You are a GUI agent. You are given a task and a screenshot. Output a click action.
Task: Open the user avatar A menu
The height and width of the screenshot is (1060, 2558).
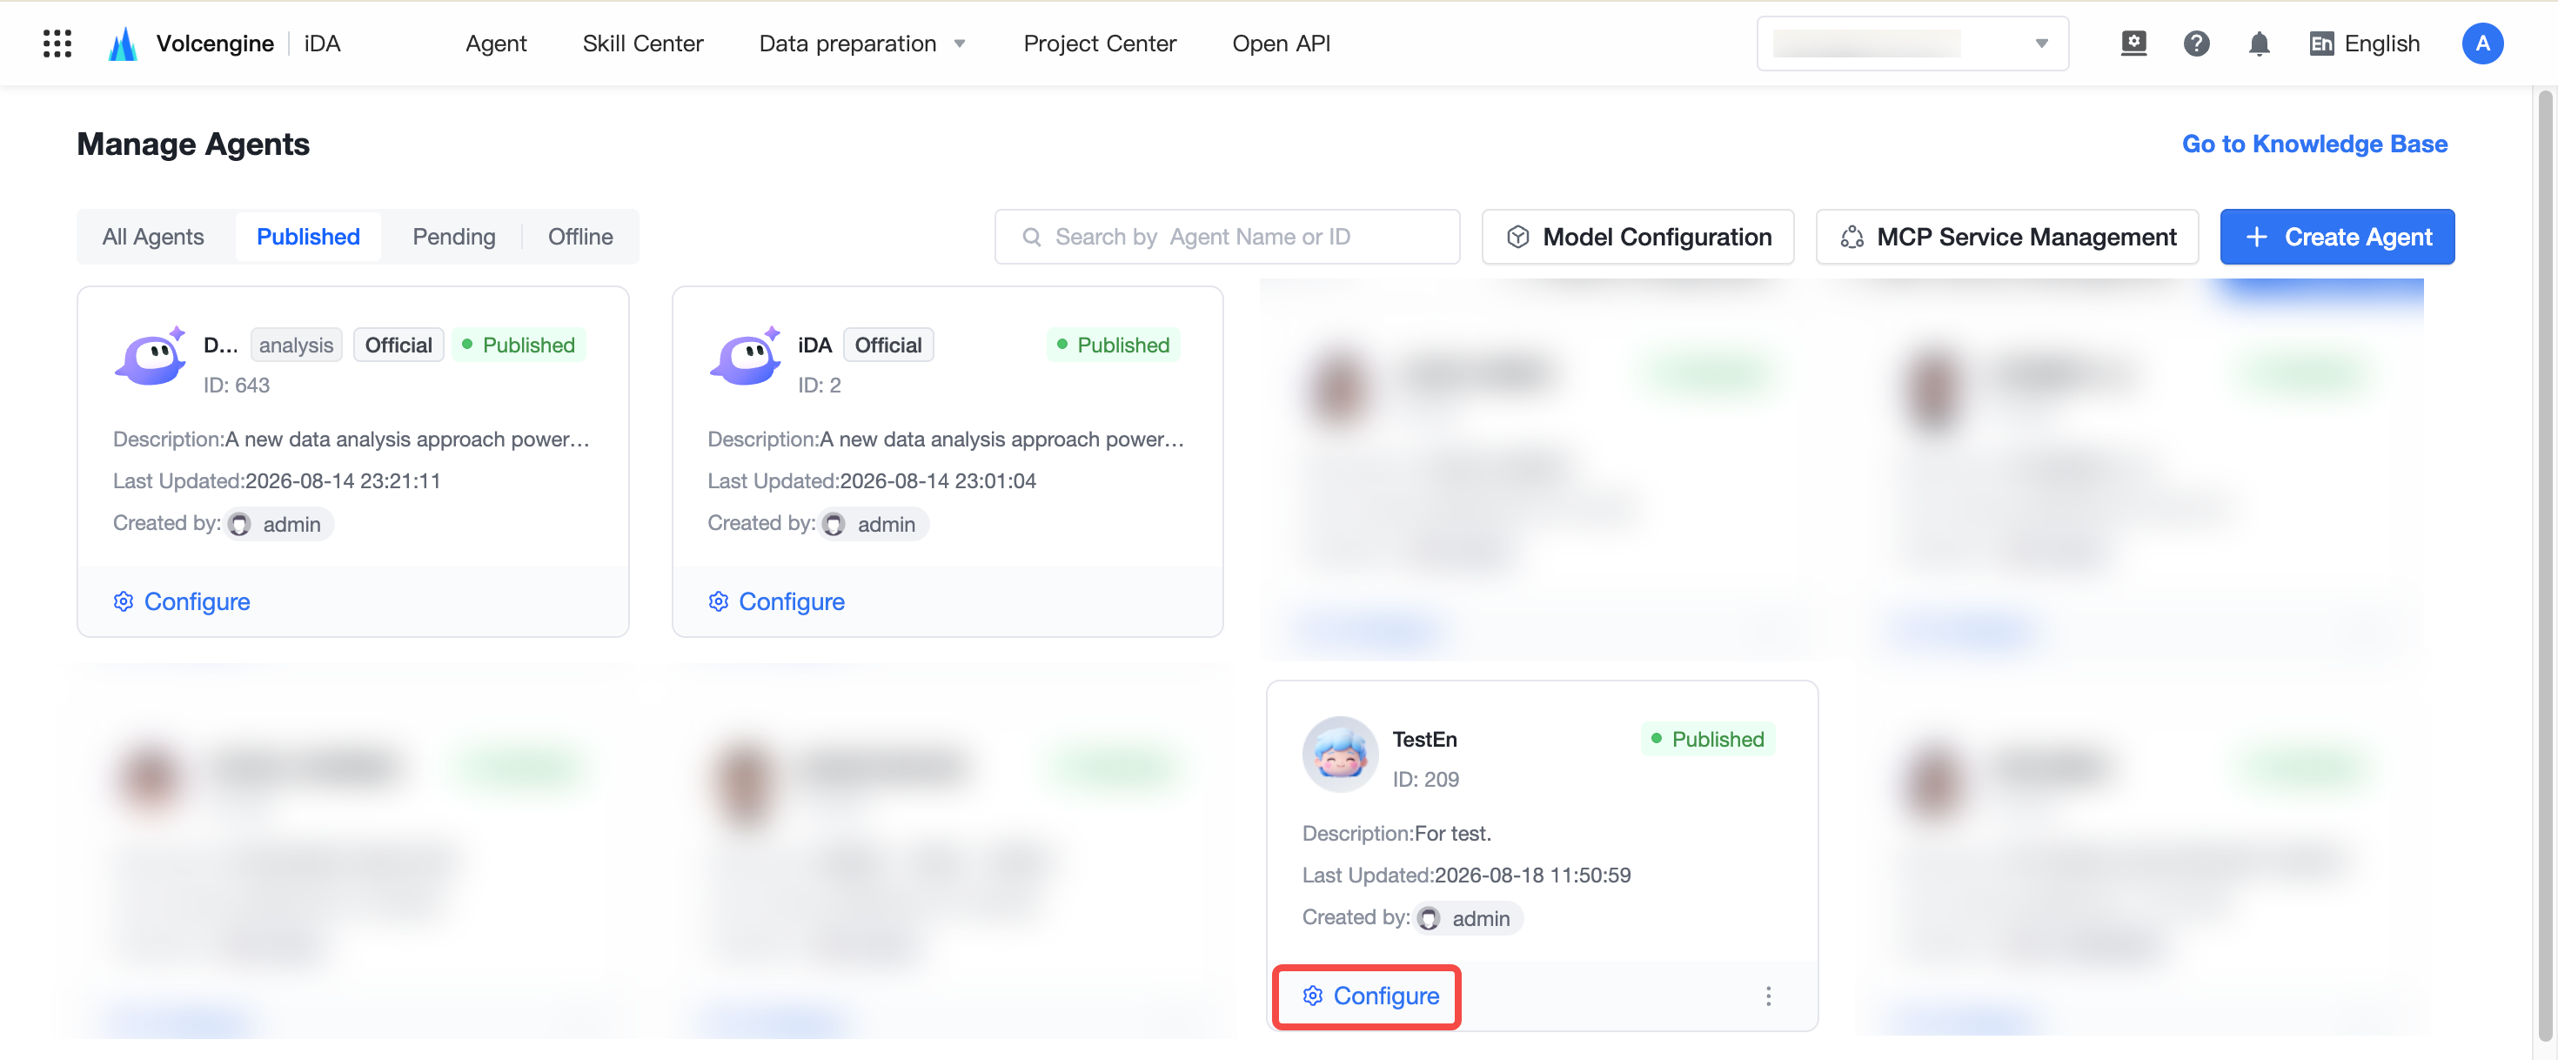click(2481, 44)
